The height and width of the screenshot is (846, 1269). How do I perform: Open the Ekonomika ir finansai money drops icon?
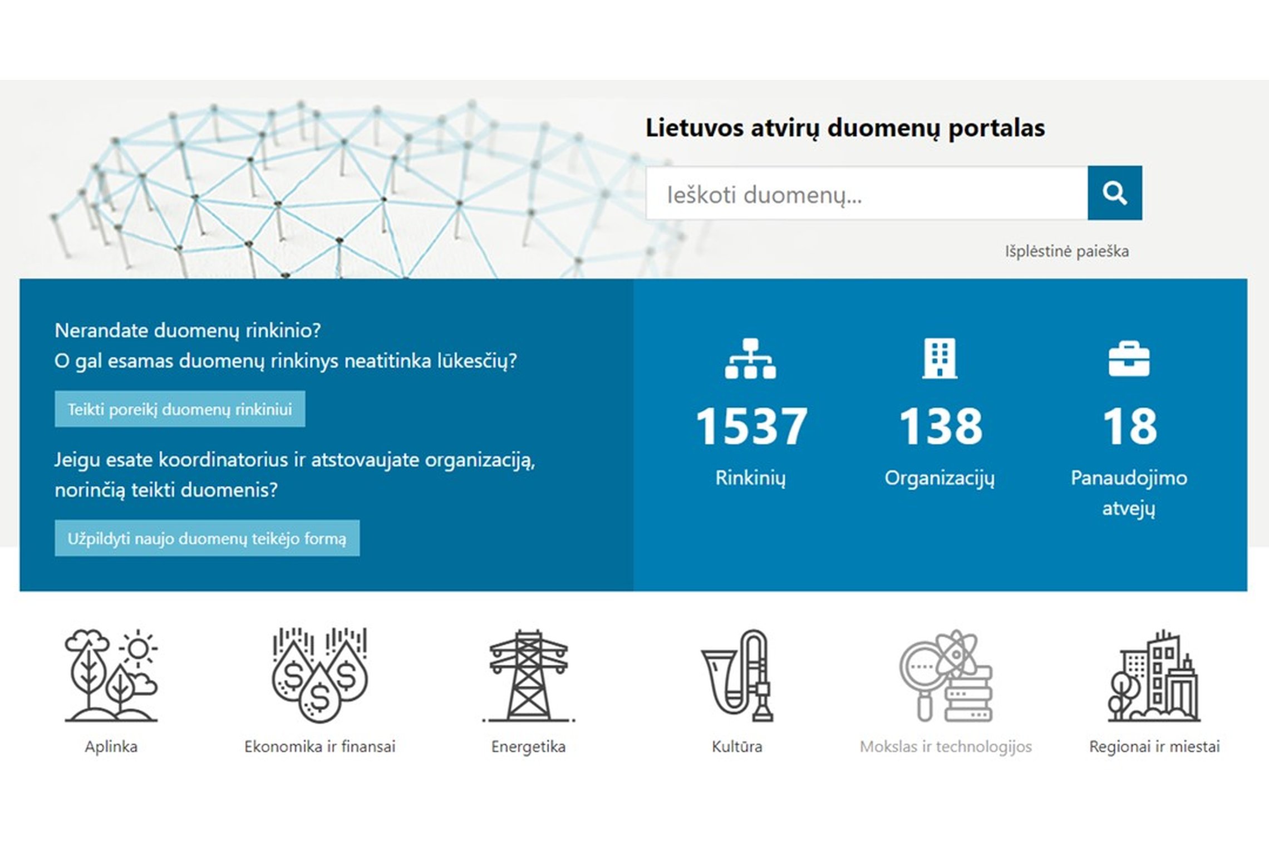pyautogui.click(x=320, y=675)
